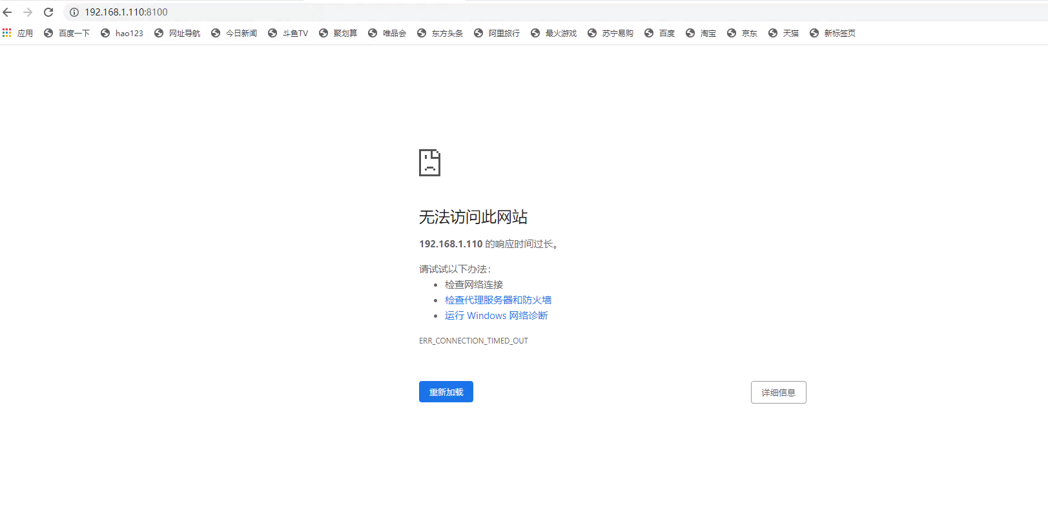Click the 运行 Windows 网络诊断 link
This screenshot has width=1048, height=525.
(496, 315)
